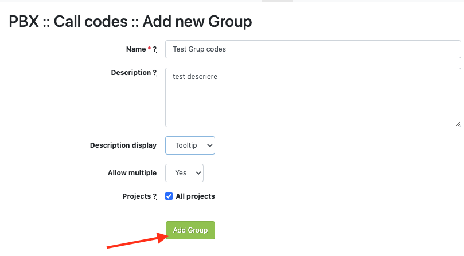This screenshot has height=256, width=464.
Task: Click the chevron arrow in the Yes select
Action: click(x=198, y=173)
